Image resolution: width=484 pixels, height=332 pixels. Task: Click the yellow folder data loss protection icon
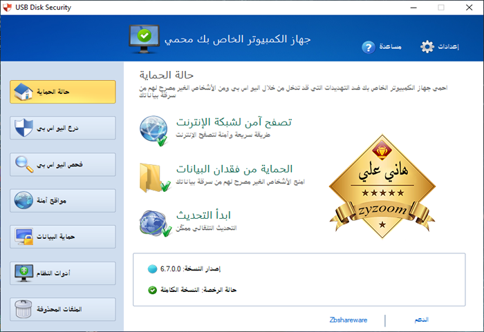pos(155,177)
